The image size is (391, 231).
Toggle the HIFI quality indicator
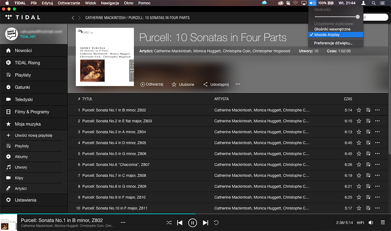pyautogui.click(x=360, y=222)
